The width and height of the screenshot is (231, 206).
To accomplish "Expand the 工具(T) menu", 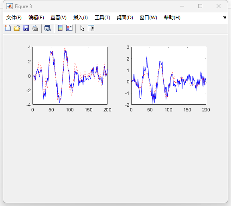I will coord(102,18).
